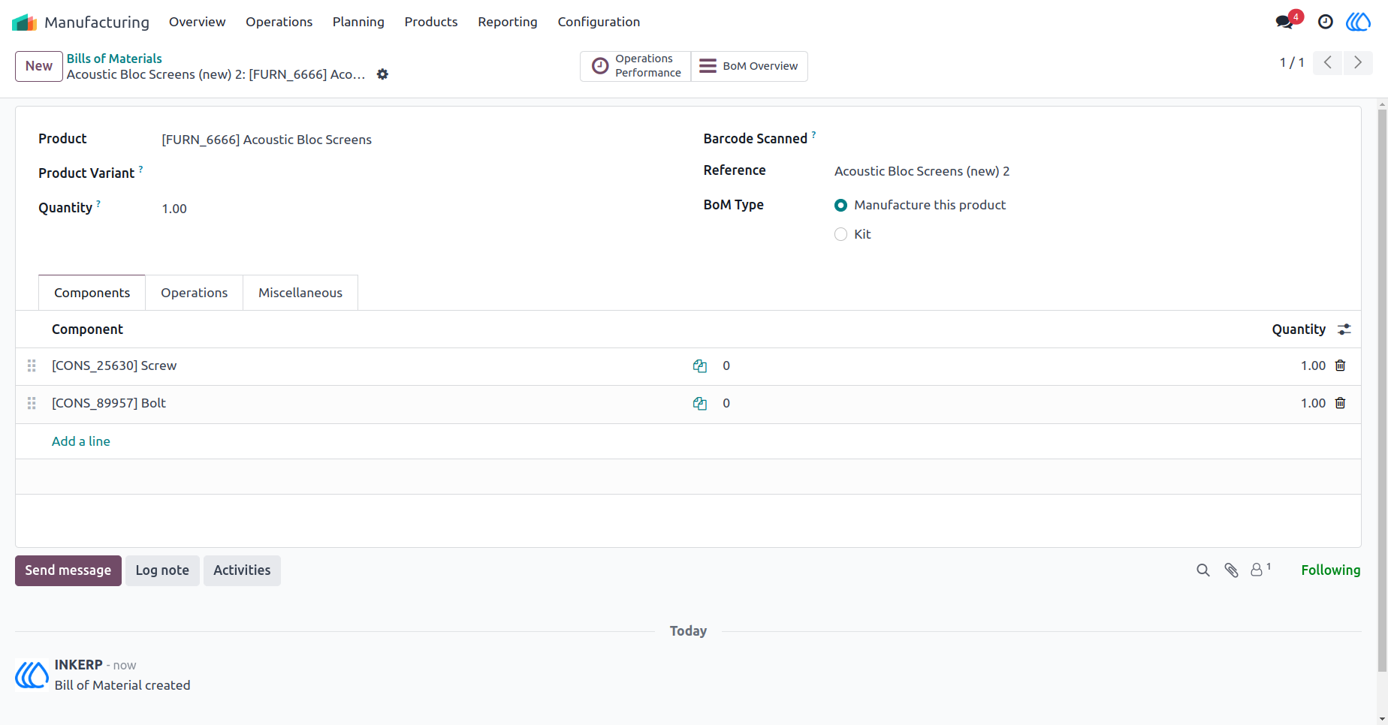Screen dimensions: 1388x725
Task: Go to the next record arrow
Action: coord(1358,62)
